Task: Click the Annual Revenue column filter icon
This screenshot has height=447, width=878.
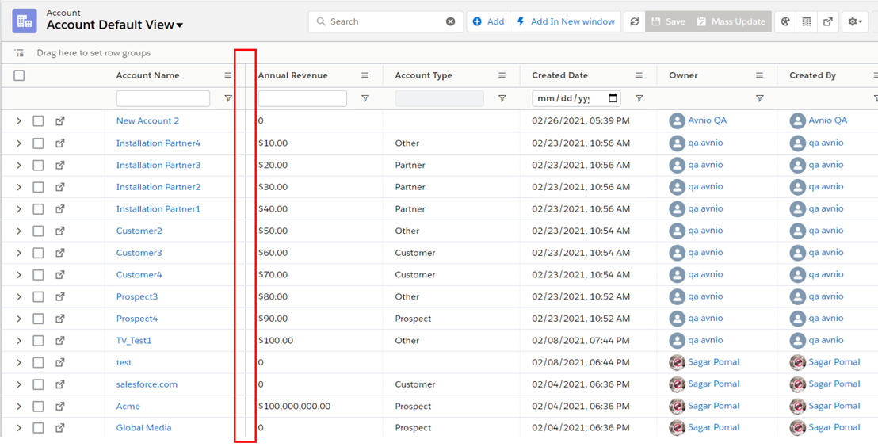Action: (365, 98)
